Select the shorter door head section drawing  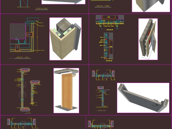click(35, 92)
